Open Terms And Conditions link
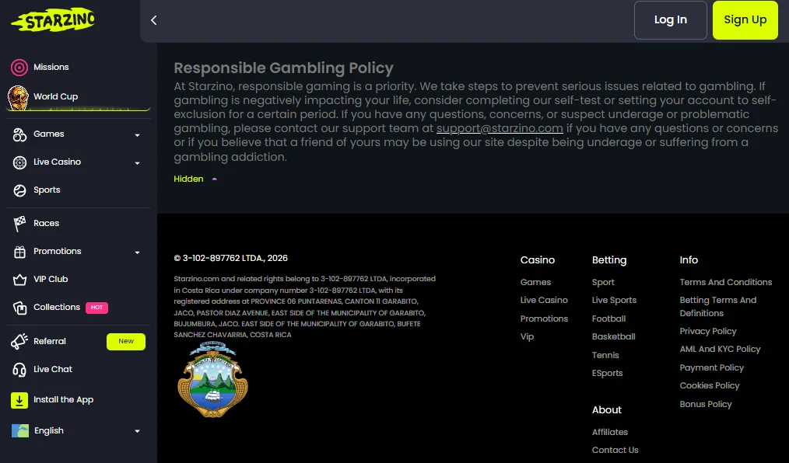The width and height of the screenshot is (789, 463). click(726, 282)
